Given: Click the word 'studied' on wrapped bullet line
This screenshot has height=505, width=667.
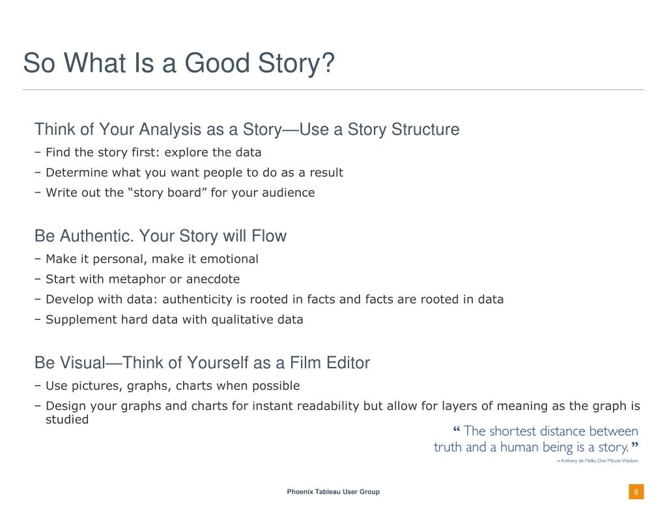Looking at the screenshot, I should coord(67,420).
